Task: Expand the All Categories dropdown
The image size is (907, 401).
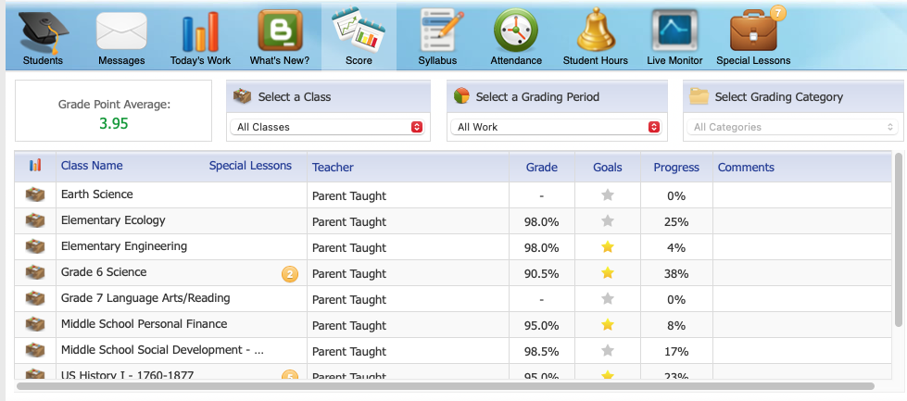Action: pyautogui.click(x=795, y=127)
